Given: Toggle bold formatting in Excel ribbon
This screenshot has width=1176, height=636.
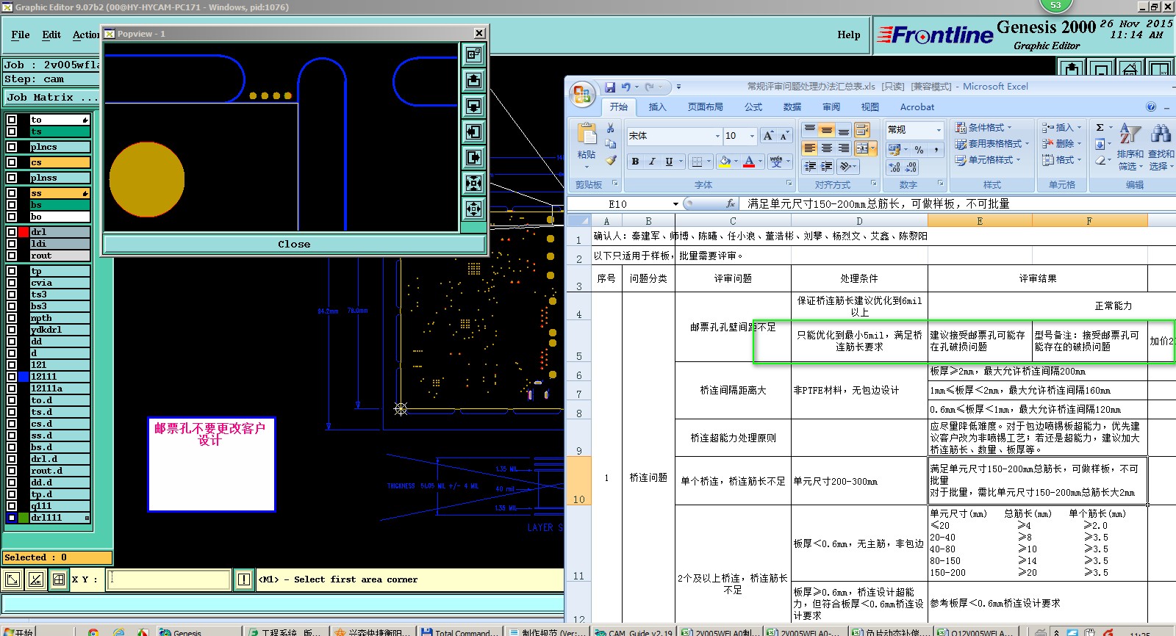Looking at the screenshot, I should click(x=635, y=162).
